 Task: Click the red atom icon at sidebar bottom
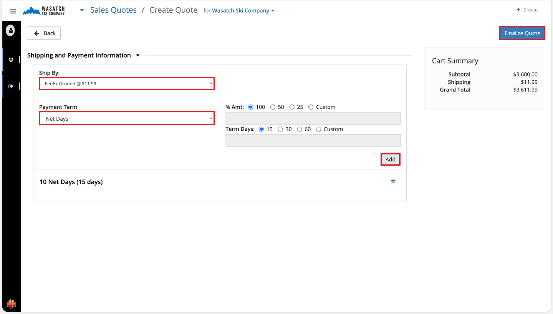click(12, 304)
